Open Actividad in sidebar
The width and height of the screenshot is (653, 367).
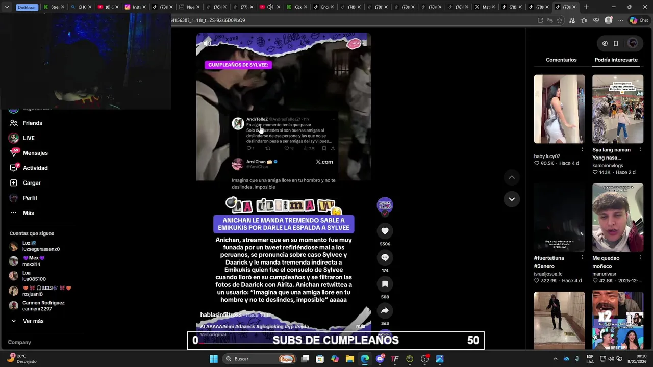[x=35, y=168]
